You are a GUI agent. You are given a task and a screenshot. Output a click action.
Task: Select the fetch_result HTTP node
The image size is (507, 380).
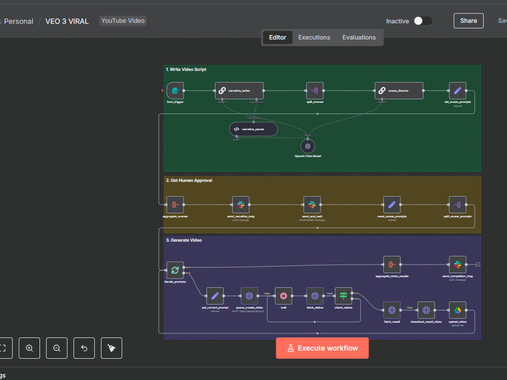coord(392,310)
